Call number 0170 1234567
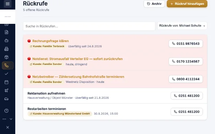The width and height of the screenshot is (215, 134). tap(186, 61)
